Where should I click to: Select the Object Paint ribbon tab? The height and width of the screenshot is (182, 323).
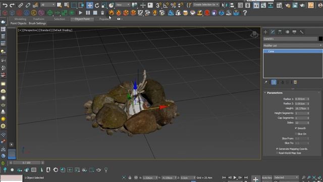click(x=82, y=19)
